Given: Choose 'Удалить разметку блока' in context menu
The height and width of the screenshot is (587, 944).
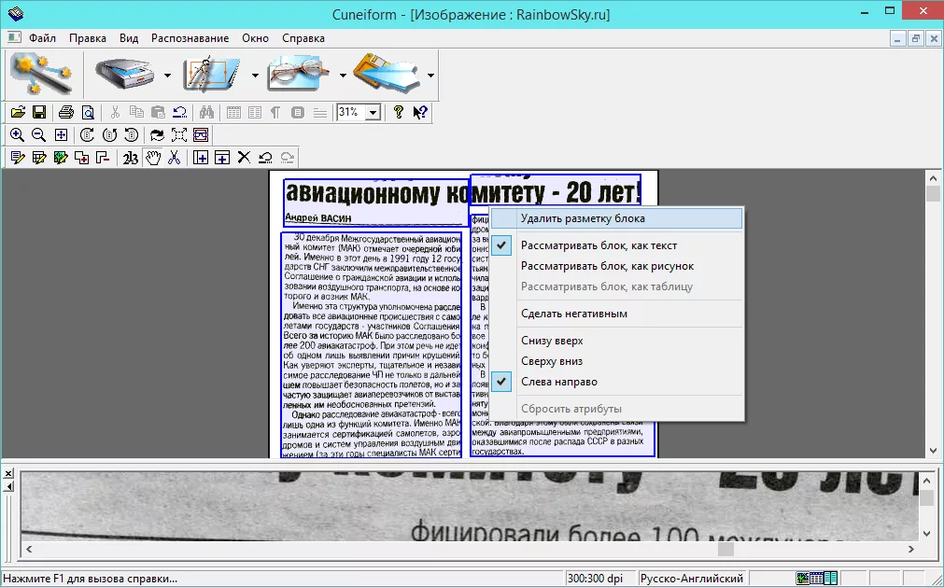Looking at the screenshot, I should pyautogui.click(x=583, y=218).
